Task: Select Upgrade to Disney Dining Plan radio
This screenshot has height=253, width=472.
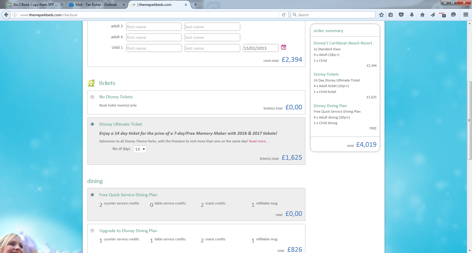Action: (92, 231)
